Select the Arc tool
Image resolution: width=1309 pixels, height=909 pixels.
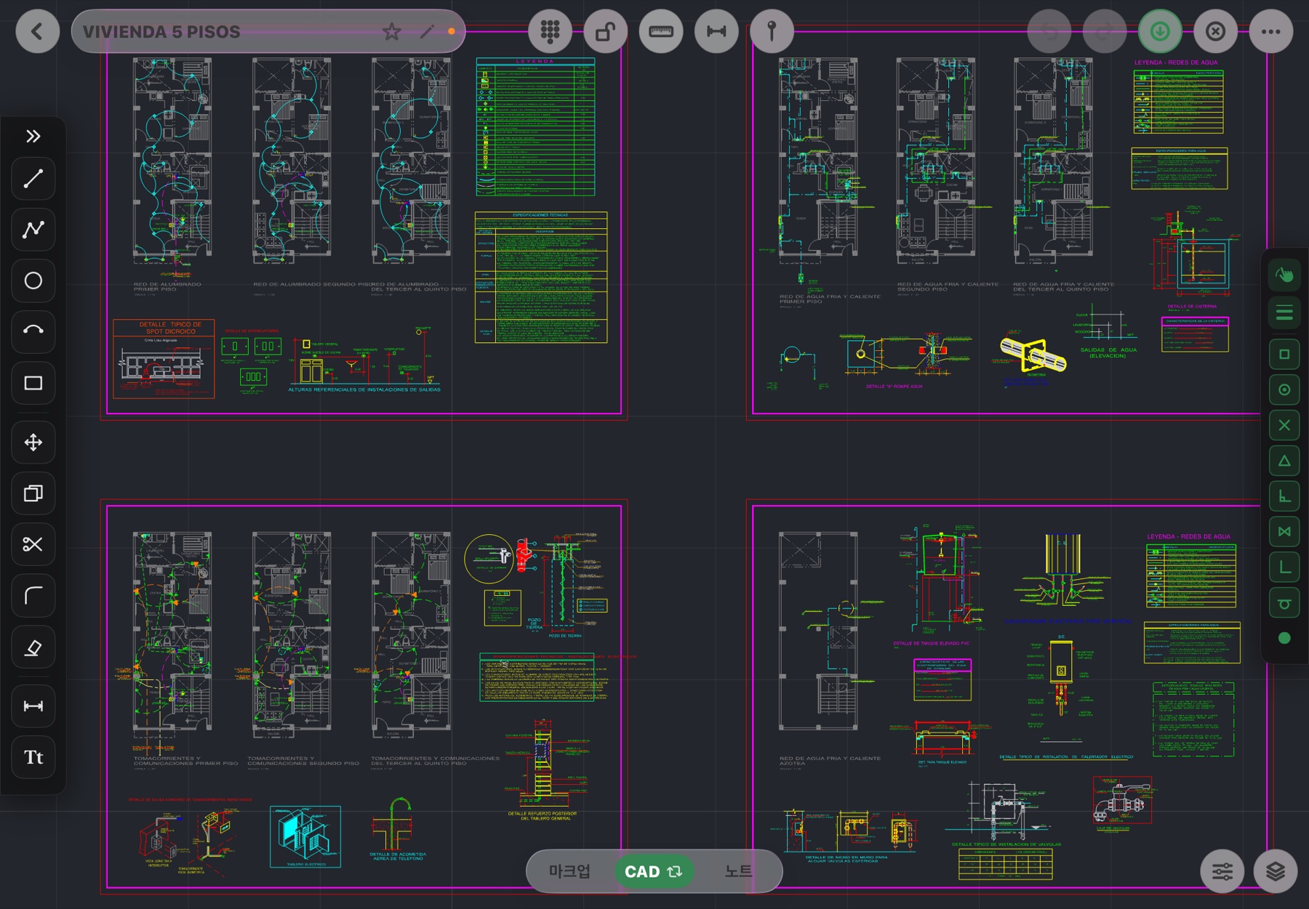click(x=33, y=331)
